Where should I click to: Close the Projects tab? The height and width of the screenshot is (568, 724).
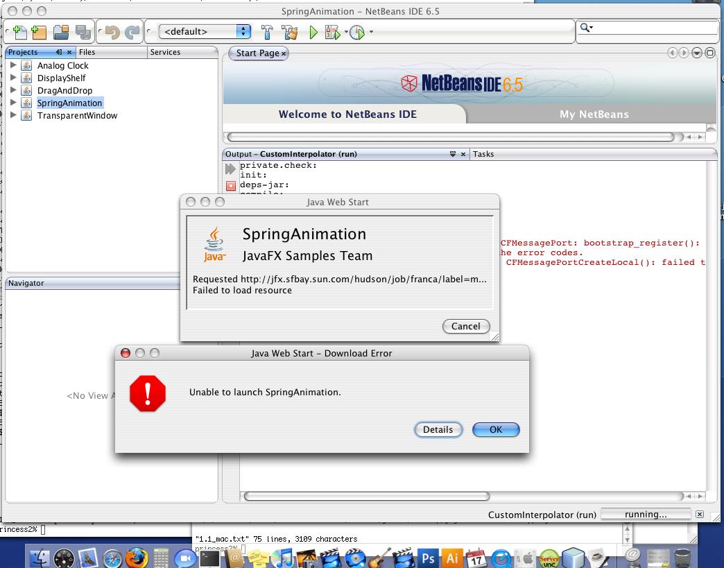tap(69, 52)
